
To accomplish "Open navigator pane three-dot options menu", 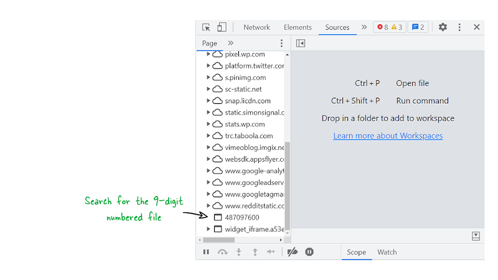I will [x=281, y=43].
